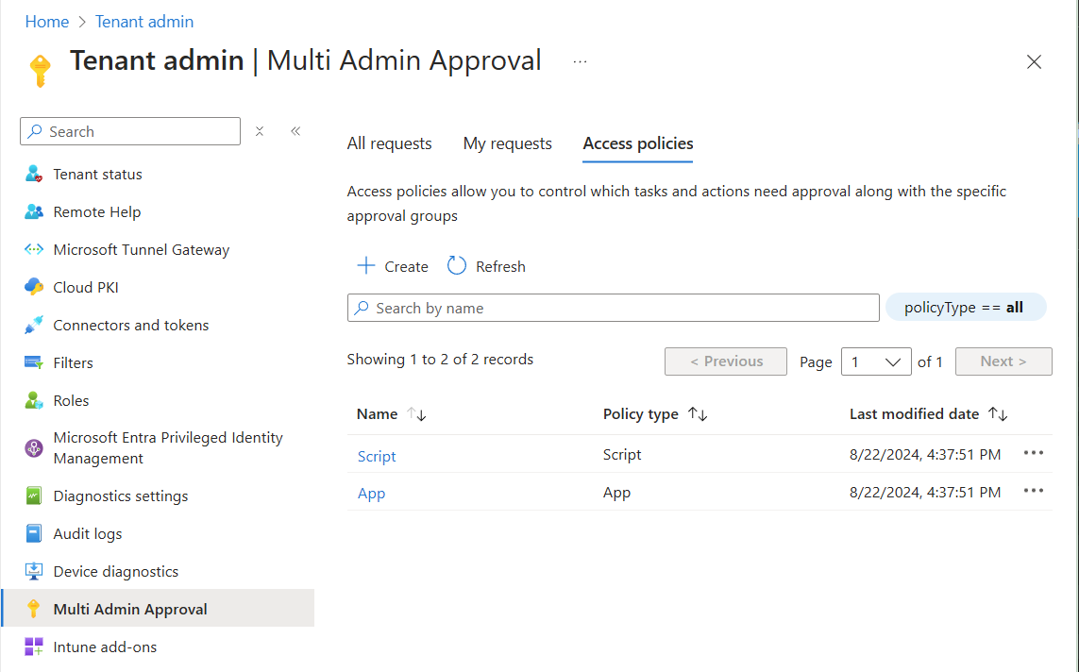Click the Refresh button label
1079x672 pixels.
(x=500, y=267)
